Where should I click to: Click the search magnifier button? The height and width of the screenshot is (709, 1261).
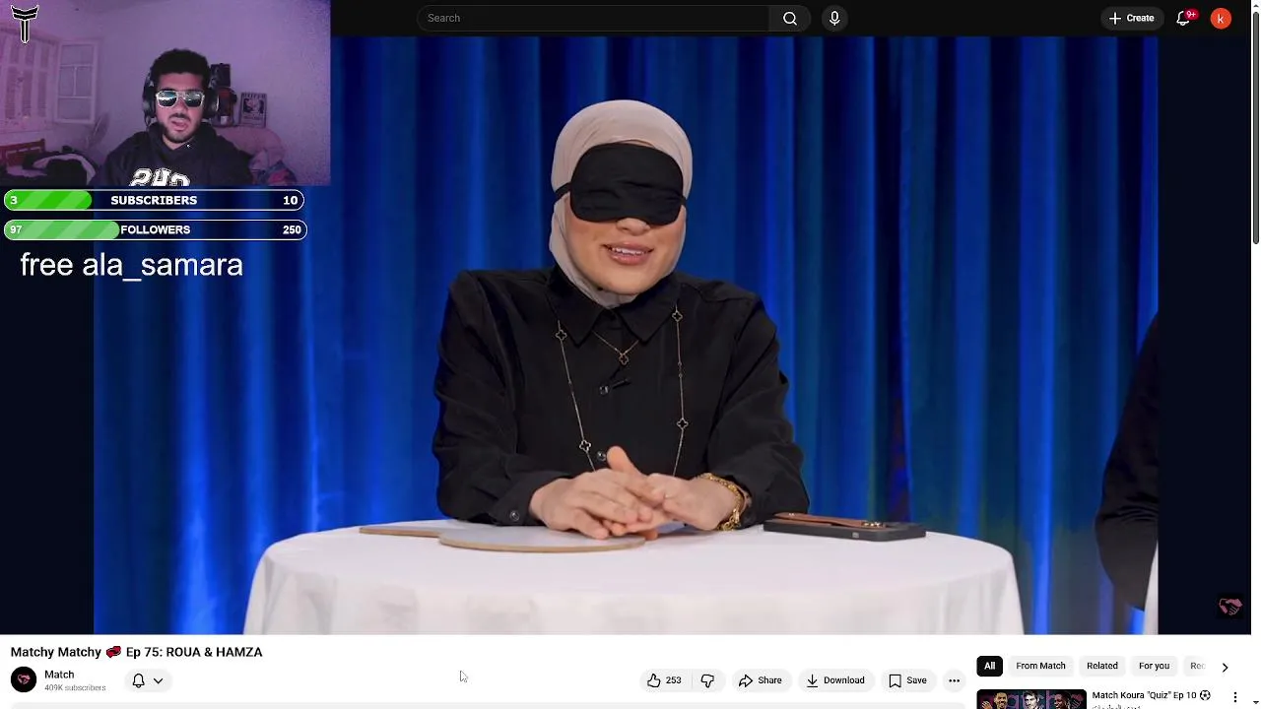(x=790, y=18)
